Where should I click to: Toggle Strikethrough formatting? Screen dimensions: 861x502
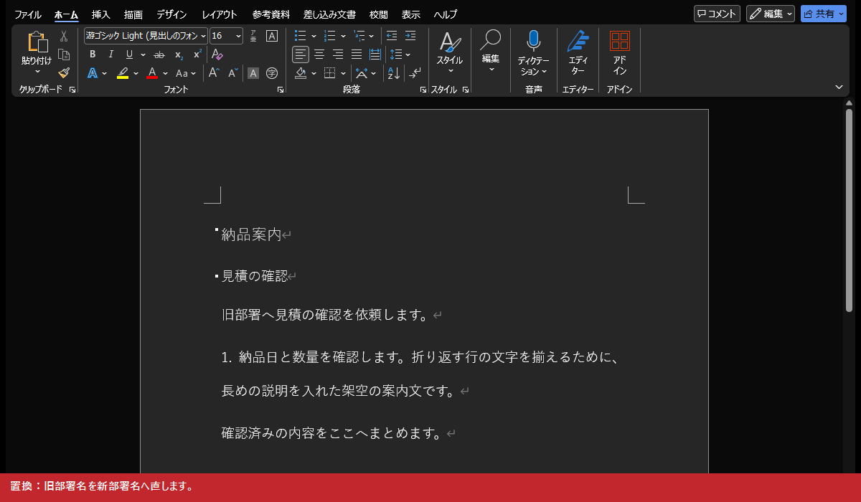point(159,55)
